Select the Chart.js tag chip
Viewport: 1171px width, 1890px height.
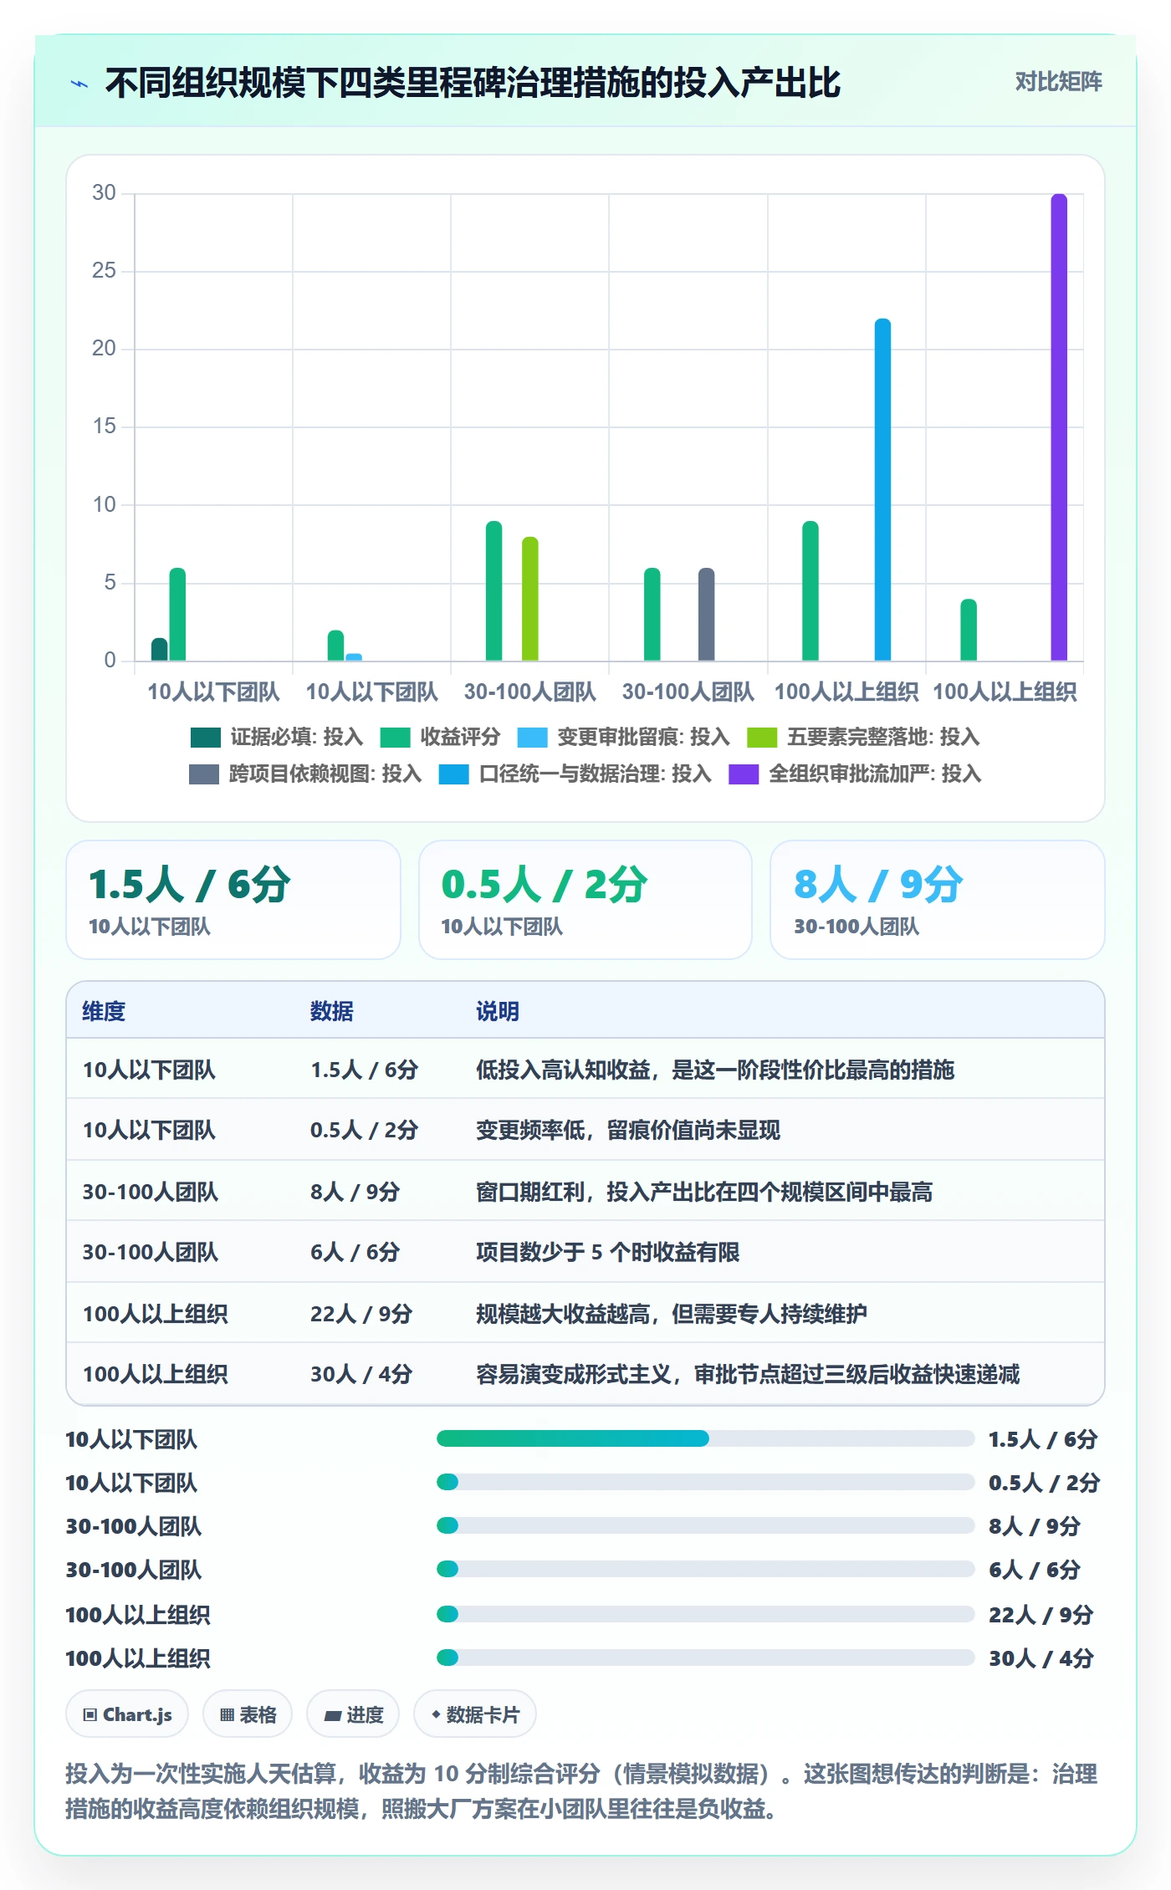[x=127, y=1714]
